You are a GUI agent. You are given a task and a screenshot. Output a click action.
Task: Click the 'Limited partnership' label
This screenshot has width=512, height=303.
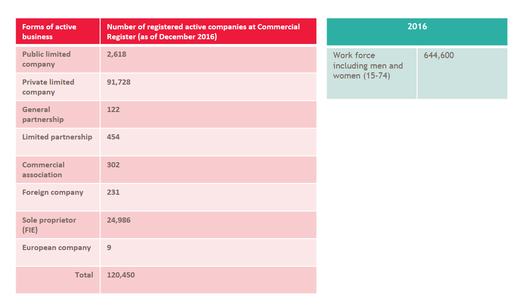tap(57, 137)
